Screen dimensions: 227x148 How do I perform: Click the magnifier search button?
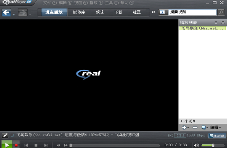click(x=221, y=12)
